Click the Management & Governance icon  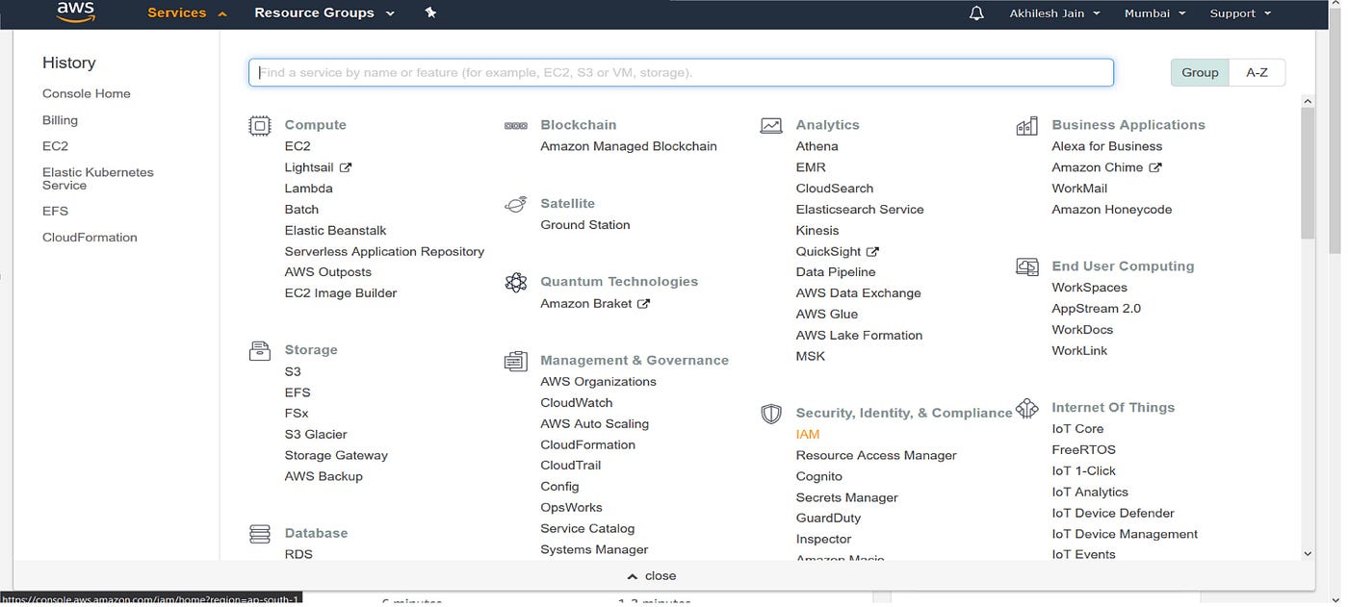click(x=516, y=361)
